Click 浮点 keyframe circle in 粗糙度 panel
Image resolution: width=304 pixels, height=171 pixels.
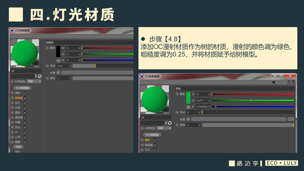(47, 66)
